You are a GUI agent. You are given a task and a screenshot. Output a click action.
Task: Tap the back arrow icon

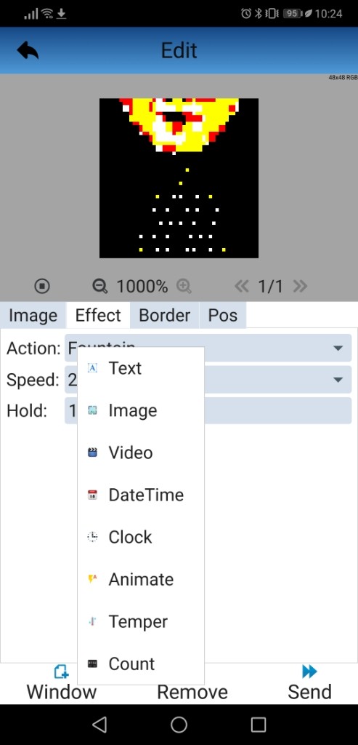pos(28,50)
